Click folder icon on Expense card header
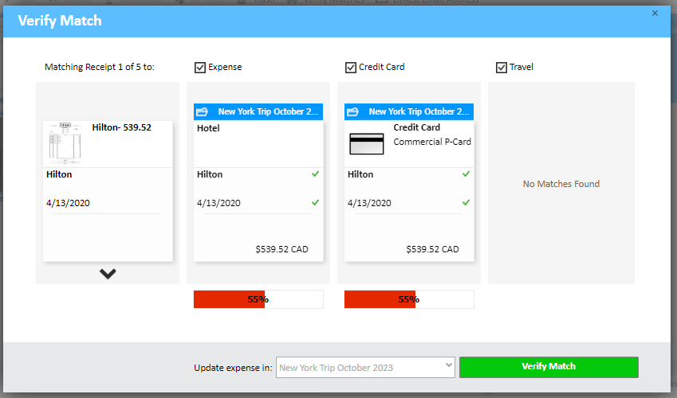677x398 pixels. pos(202,112)
